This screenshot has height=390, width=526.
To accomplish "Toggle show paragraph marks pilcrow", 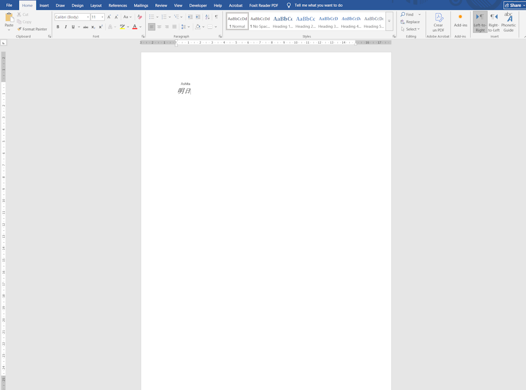I will [x=216, y=17].
